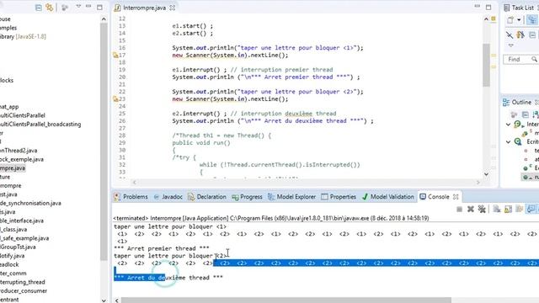Viewport: 539px width, 303px height.
Task: Click the Terminate button in Console toolbar
Action: pos(459,210)
